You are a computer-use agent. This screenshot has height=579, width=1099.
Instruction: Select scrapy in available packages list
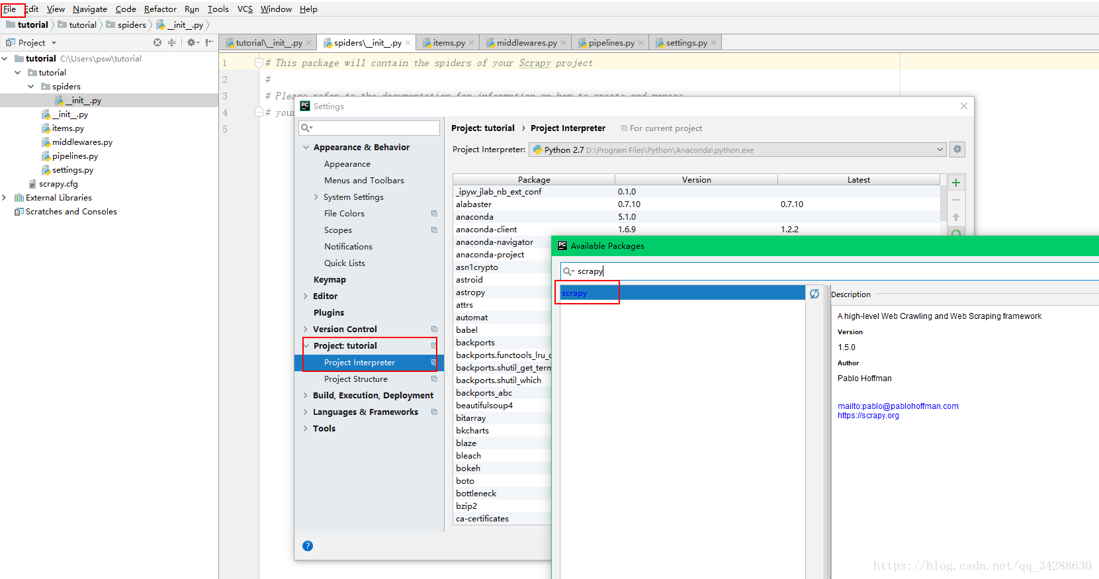[682, 293]
